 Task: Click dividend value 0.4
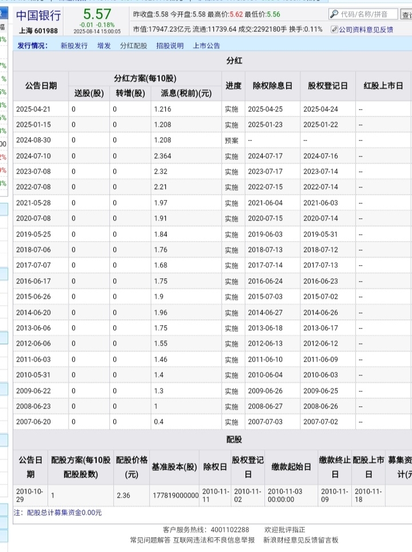(x=159, y=421)
